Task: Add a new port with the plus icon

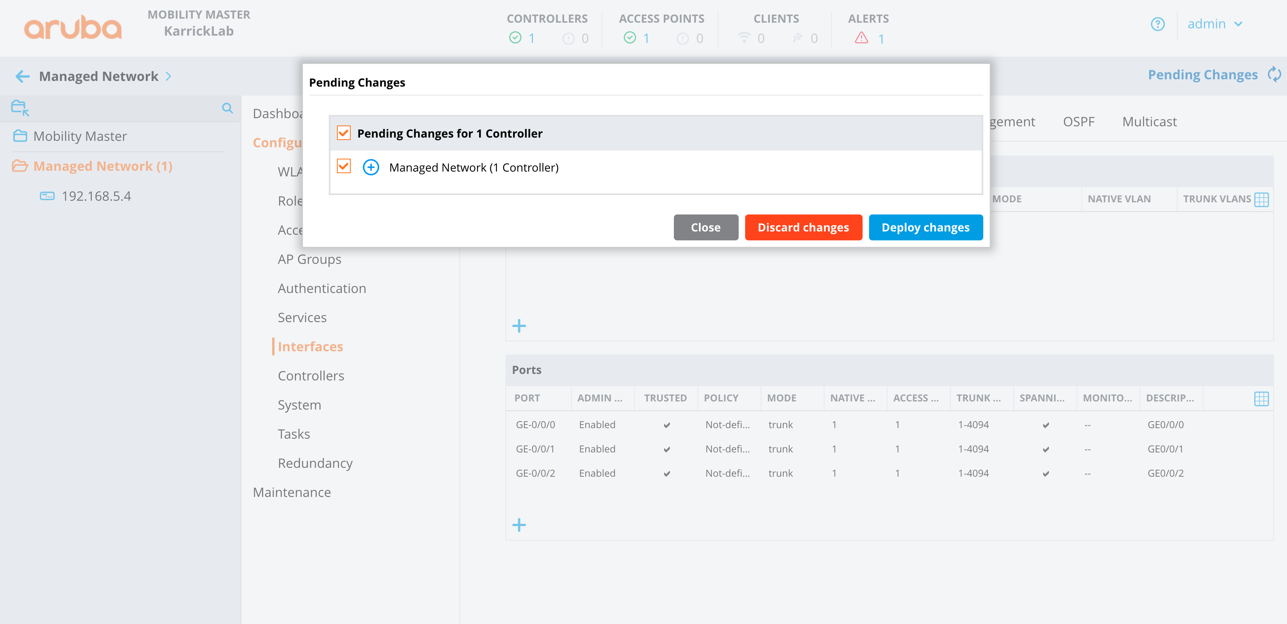Action: pos(519,525)
